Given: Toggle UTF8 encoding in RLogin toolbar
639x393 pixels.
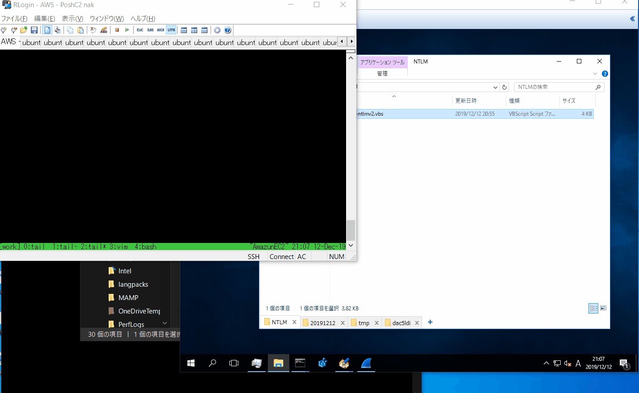Looking at the screenshot, I should 171,30.
